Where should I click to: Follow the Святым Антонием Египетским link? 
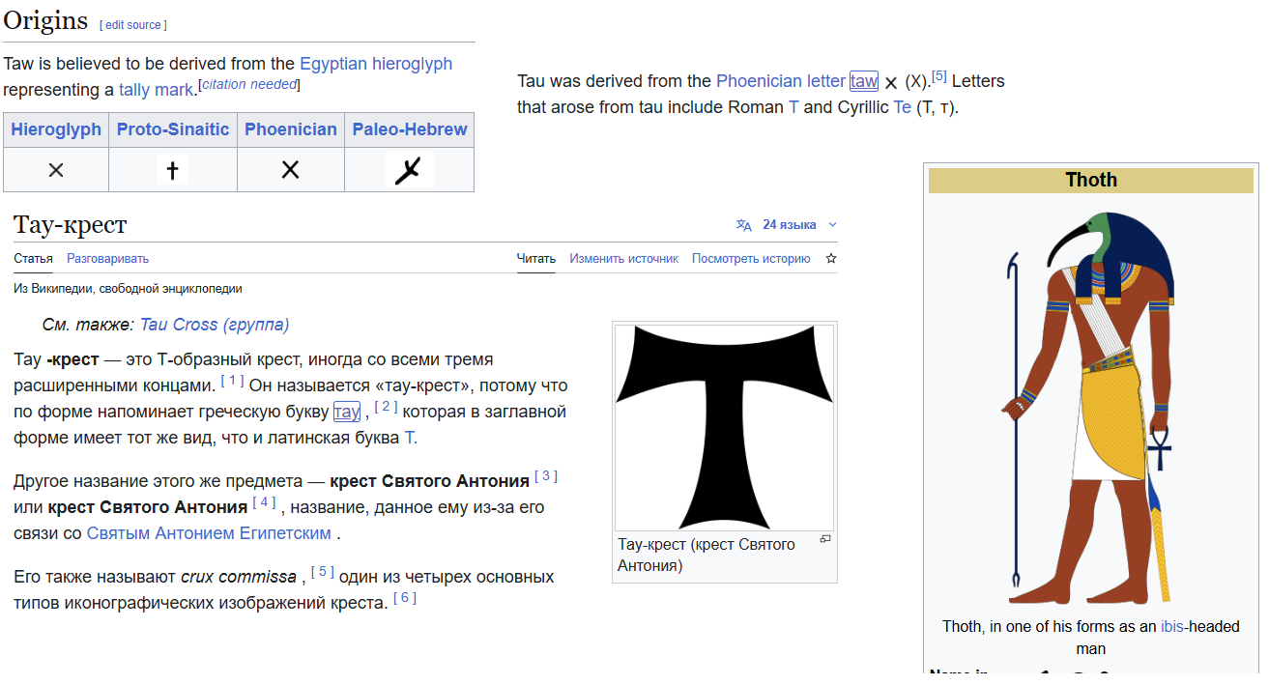point(209,533)
